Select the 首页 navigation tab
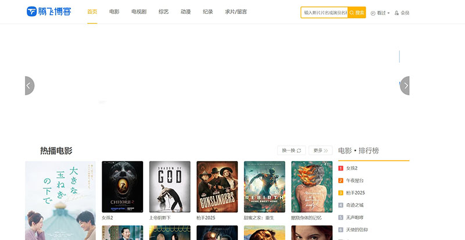Screen dimensions: 465x240 92,12
